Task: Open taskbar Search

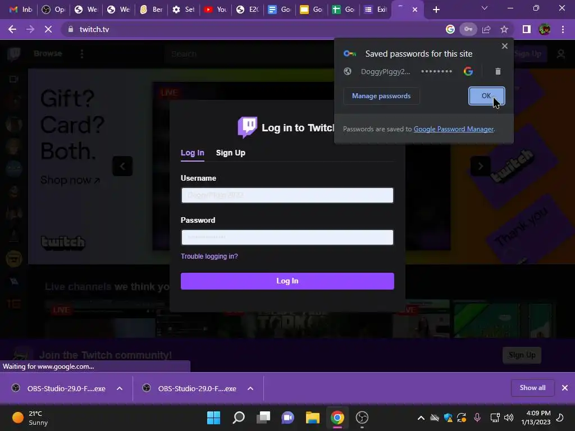Action: tap(238, 418)
